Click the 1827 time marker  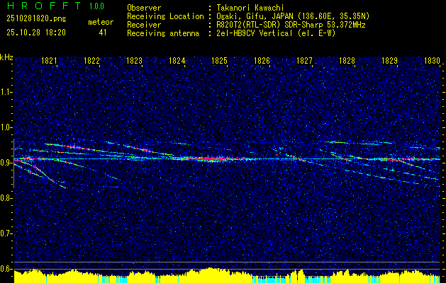(x=305, y=61)
